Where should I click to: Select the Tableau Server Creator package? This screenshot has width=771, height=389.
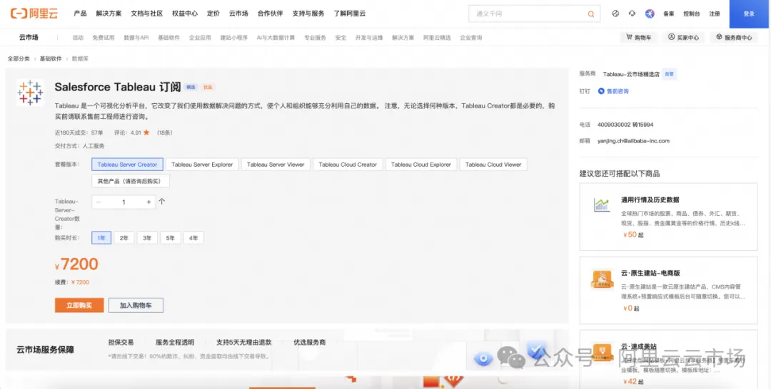127,165
